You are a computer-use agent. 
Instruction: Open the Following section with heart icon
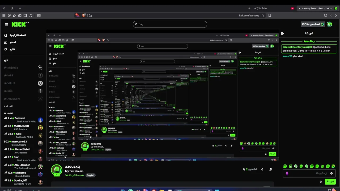[9, 49]
